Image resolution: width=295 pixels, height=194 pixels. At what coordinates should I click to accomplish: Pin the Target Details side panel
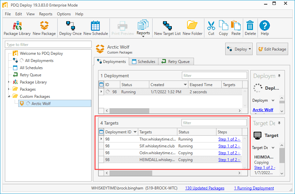click(x=279, y=123)
